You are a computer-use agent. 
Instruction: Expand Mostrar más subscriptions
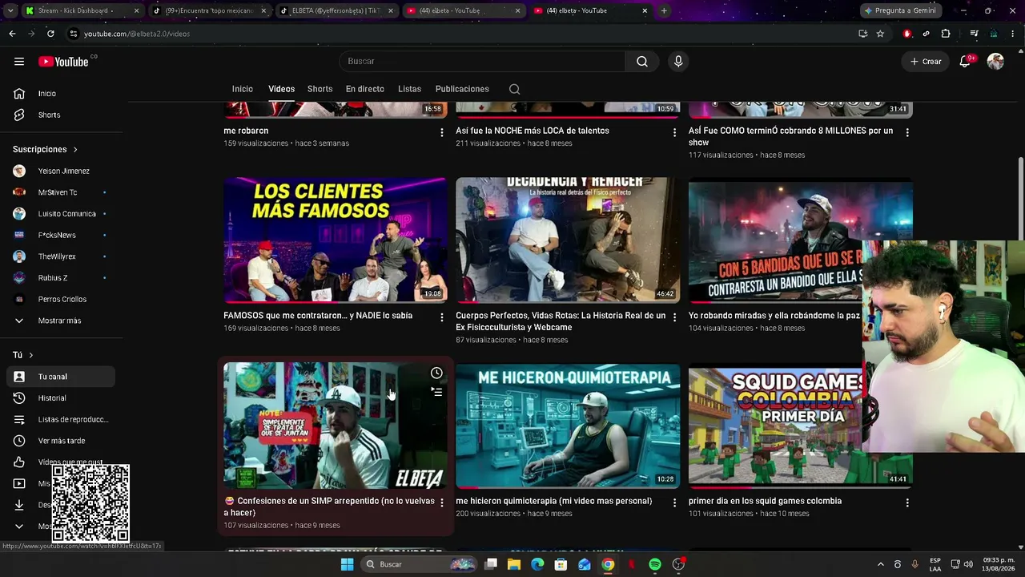click(x=61, y=321)
